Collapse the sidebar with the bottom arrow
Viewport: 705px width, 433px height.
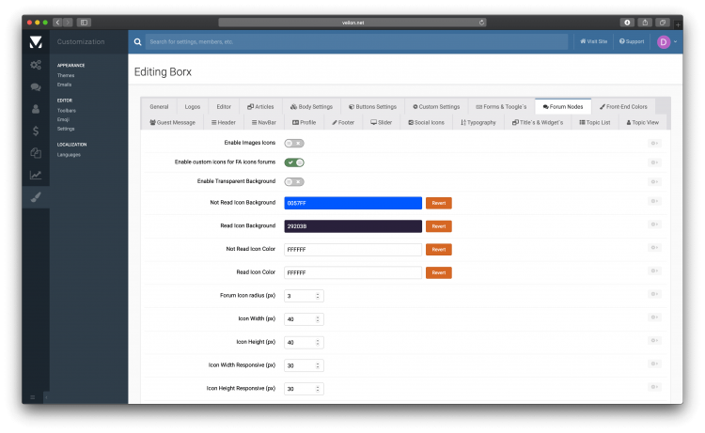[x=46, y=397]
